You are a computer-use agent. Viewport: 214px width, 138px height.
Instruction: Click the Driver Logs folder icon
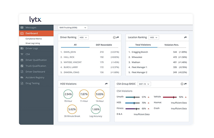[22, 49]
